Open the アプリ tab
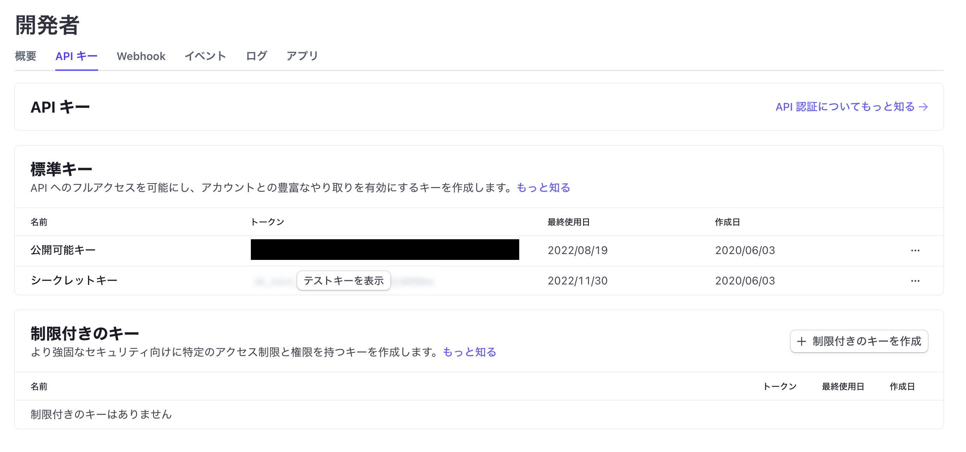 (x=302, y=56)
